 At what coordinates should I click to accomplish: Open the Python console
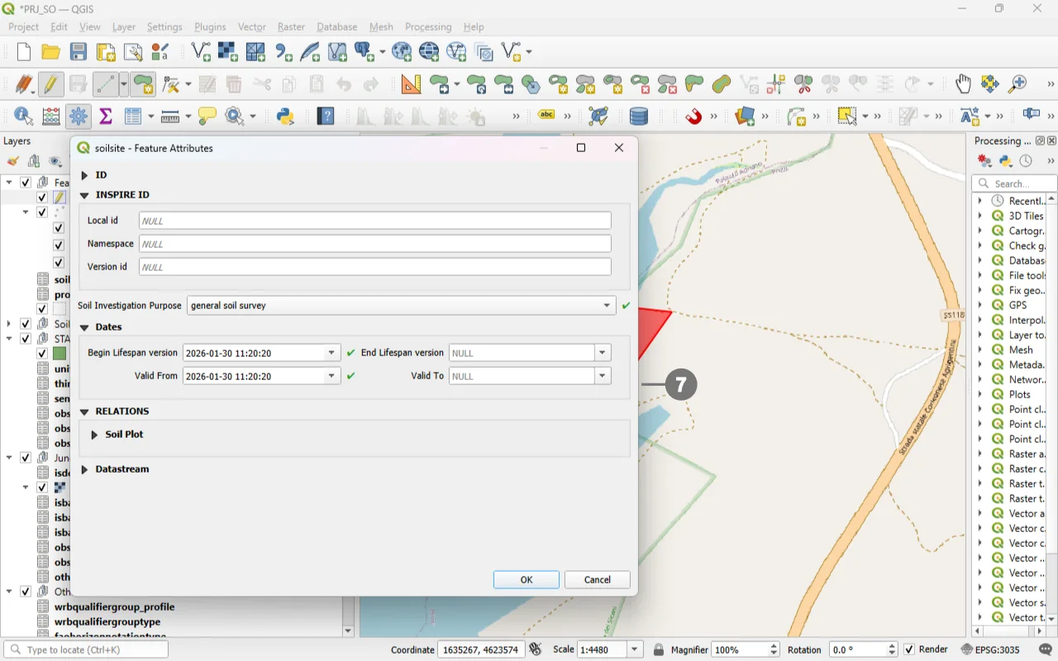[285, 117]
